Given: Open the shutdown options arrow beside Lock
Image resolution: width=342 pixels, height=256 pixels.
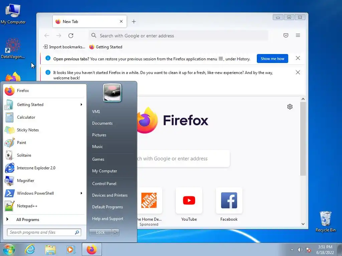Looking at the screenshot, I should click(x=115, y=232).
